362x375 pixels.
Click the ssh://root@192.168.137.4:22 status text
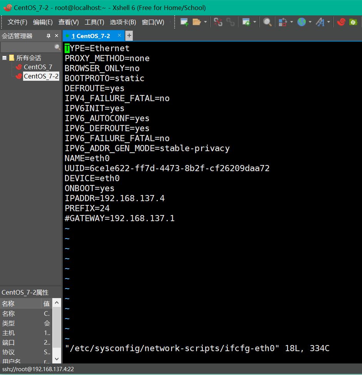[x=38, y=369]
